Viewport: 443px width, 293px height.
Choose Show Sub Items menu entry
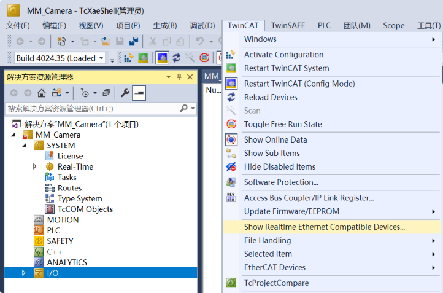coord(332,154)
